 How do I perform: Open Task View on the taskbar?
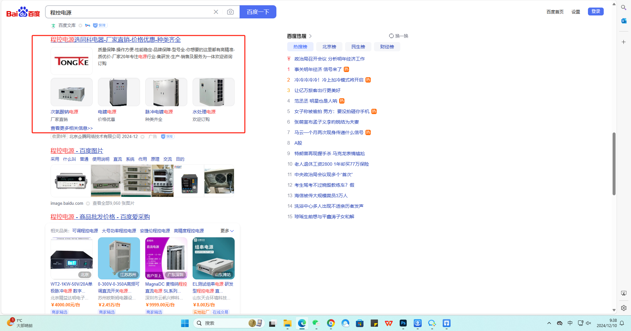tap(272, 323)
